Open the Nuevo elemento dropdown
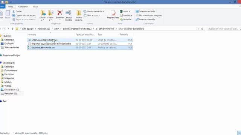This screenshot has width=241, height=135. pyautogui.click(x=94, y=11)
